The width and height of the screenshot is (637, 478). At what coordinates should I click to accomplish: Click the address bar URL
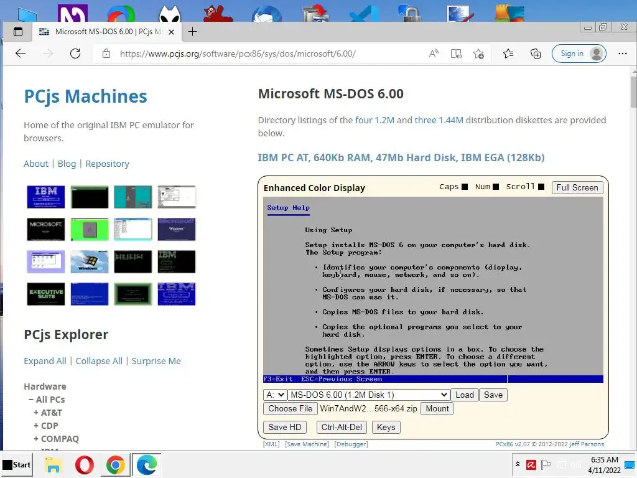(238, 54)
